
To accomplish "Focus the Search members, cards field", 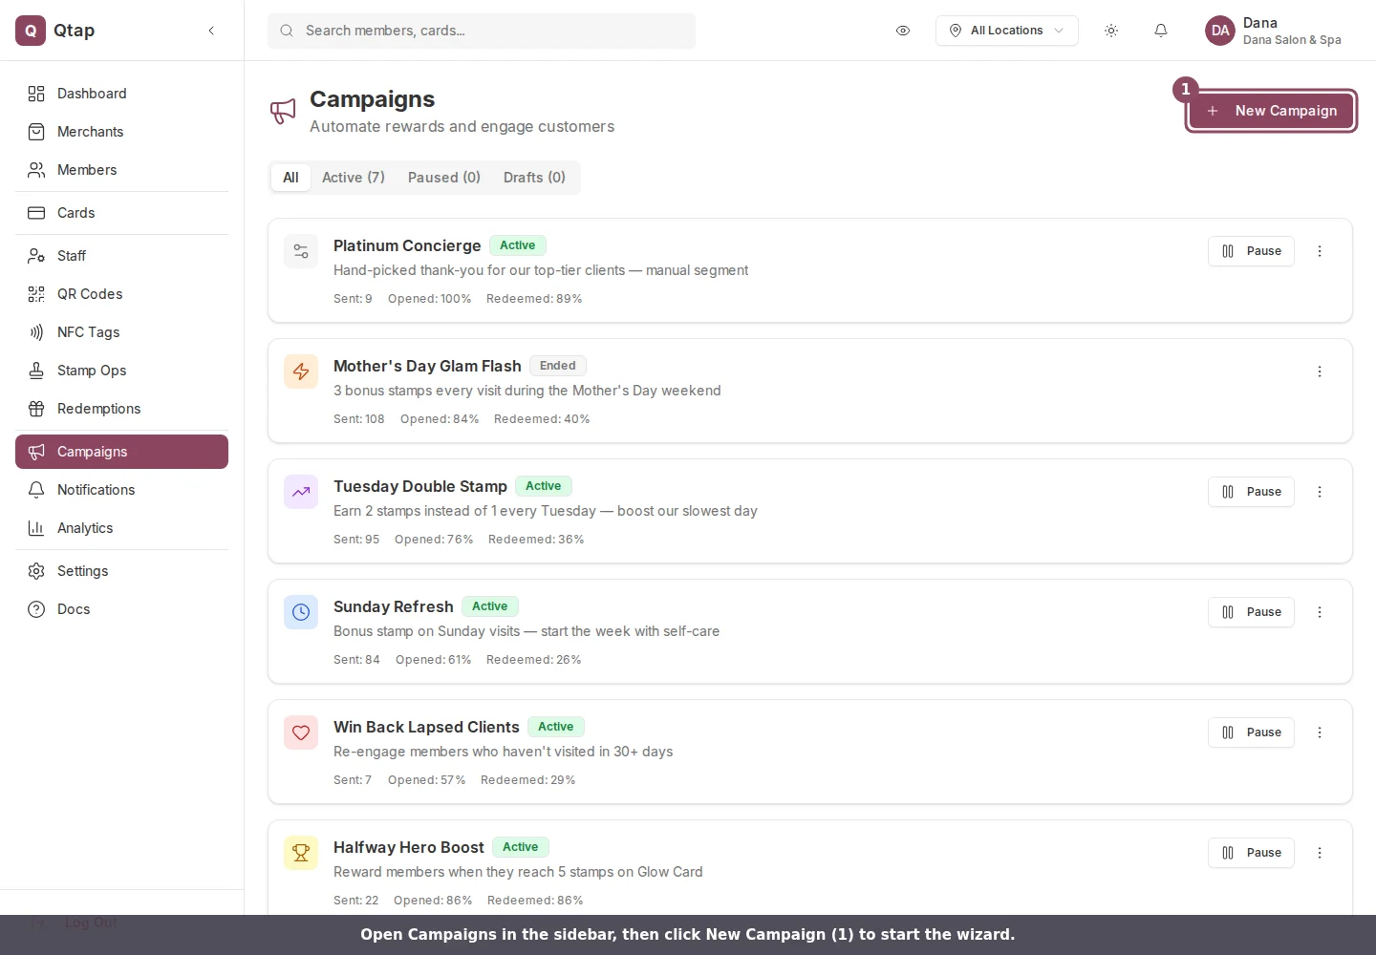I will click(x=482, y=31).
